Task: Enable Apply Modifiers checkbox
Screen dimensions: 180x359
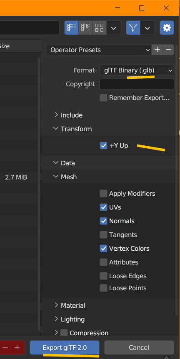Action: click(x=103, y=194)
